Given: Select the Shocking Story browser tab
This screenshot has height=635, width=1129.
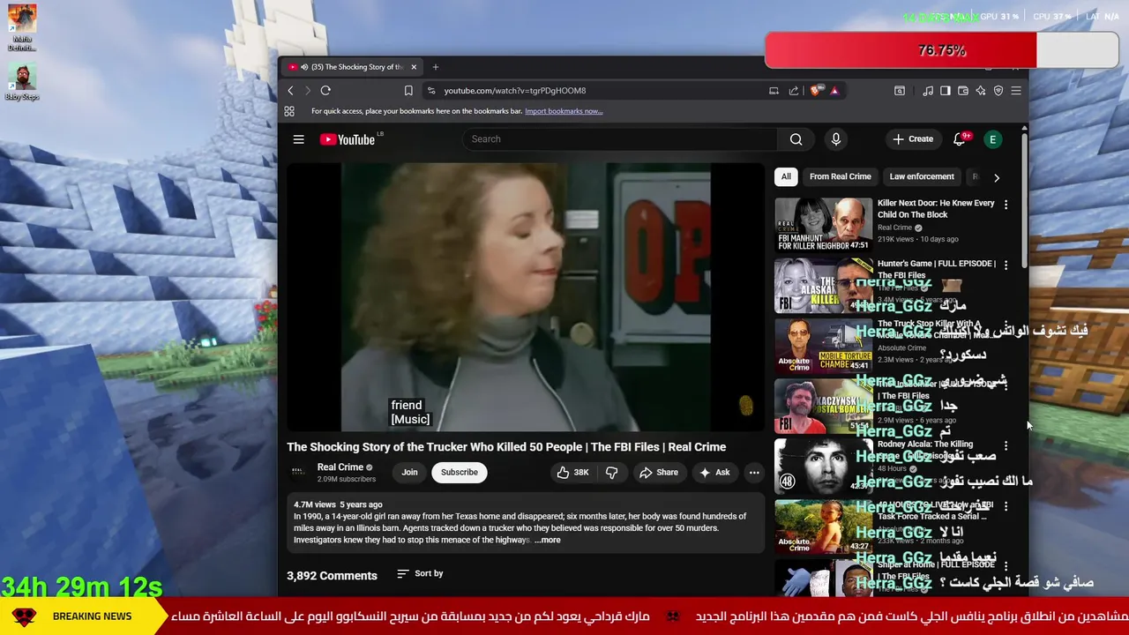Looking at the screenshot, I should (x=353, y=67).
